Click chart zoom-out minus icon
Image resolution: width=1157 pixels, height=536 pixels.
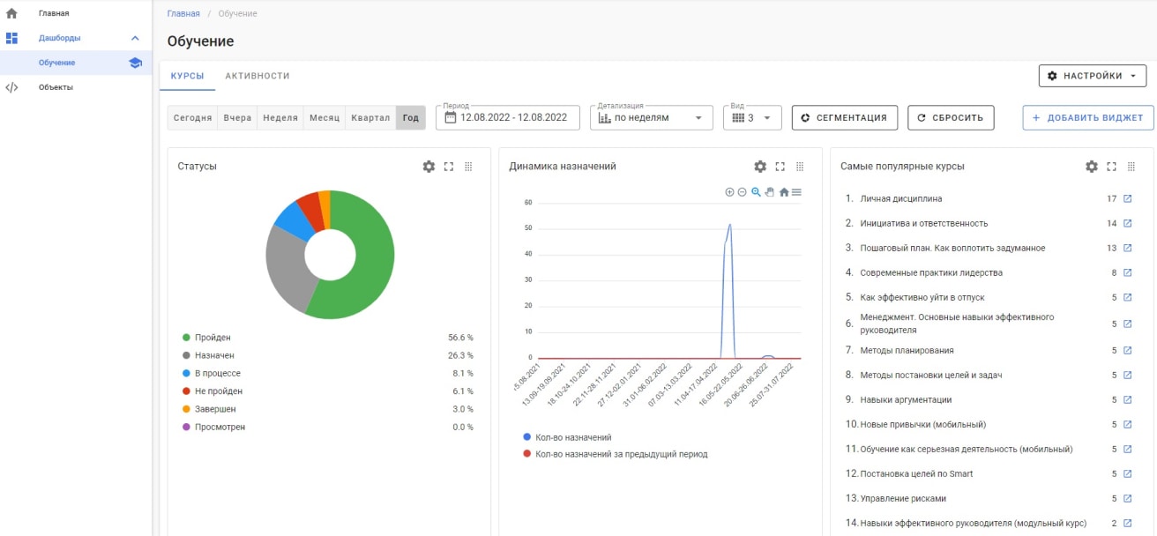742,192
